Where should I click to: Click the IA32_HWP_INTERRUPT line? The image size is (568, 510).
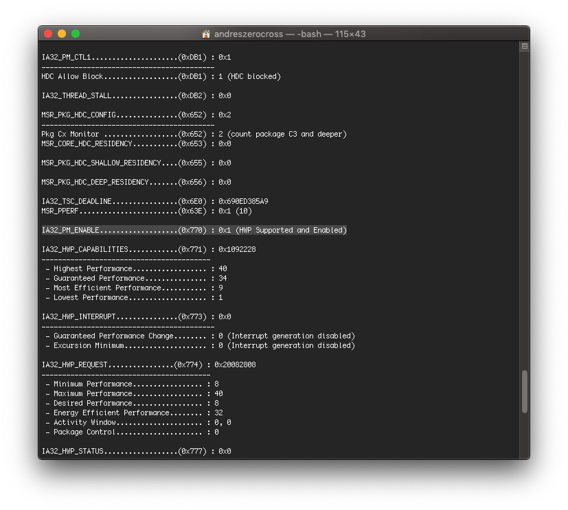[x=136, y=316]
